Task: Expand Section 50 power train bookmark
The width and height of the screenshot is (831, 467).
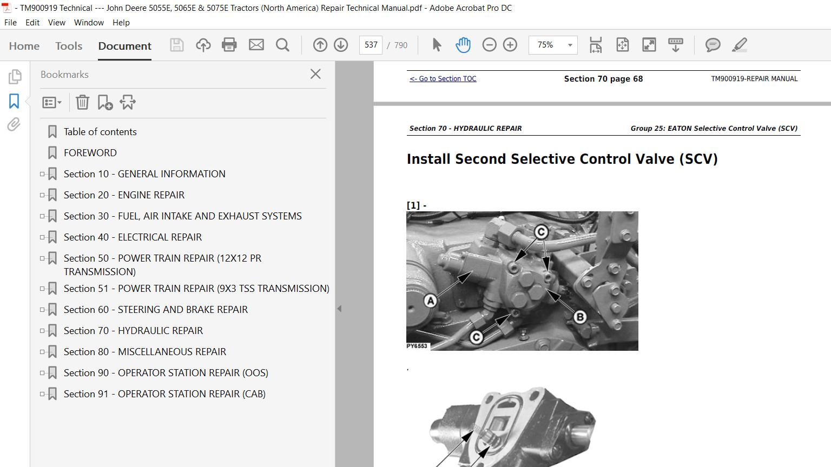Action: [42, 258]
